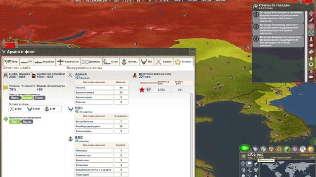The width and height of the screenshot is (316, 177).
Task: Open the Флоты tab
Action: tap(129, 61)
